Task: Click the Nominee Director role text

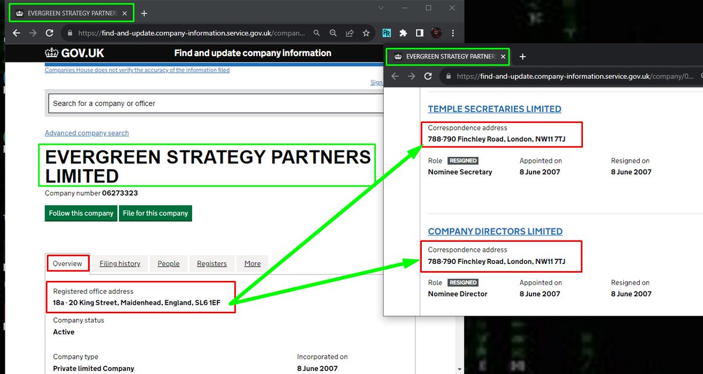Action: (x=458, y=294)
